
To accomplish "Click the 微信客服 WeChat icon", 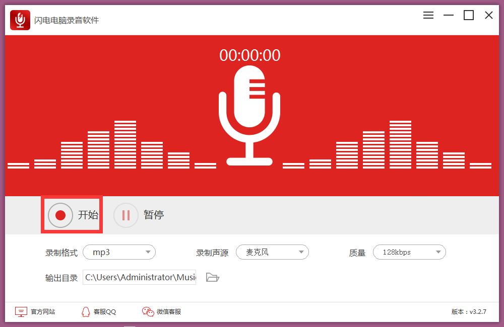I will point(147,312).
